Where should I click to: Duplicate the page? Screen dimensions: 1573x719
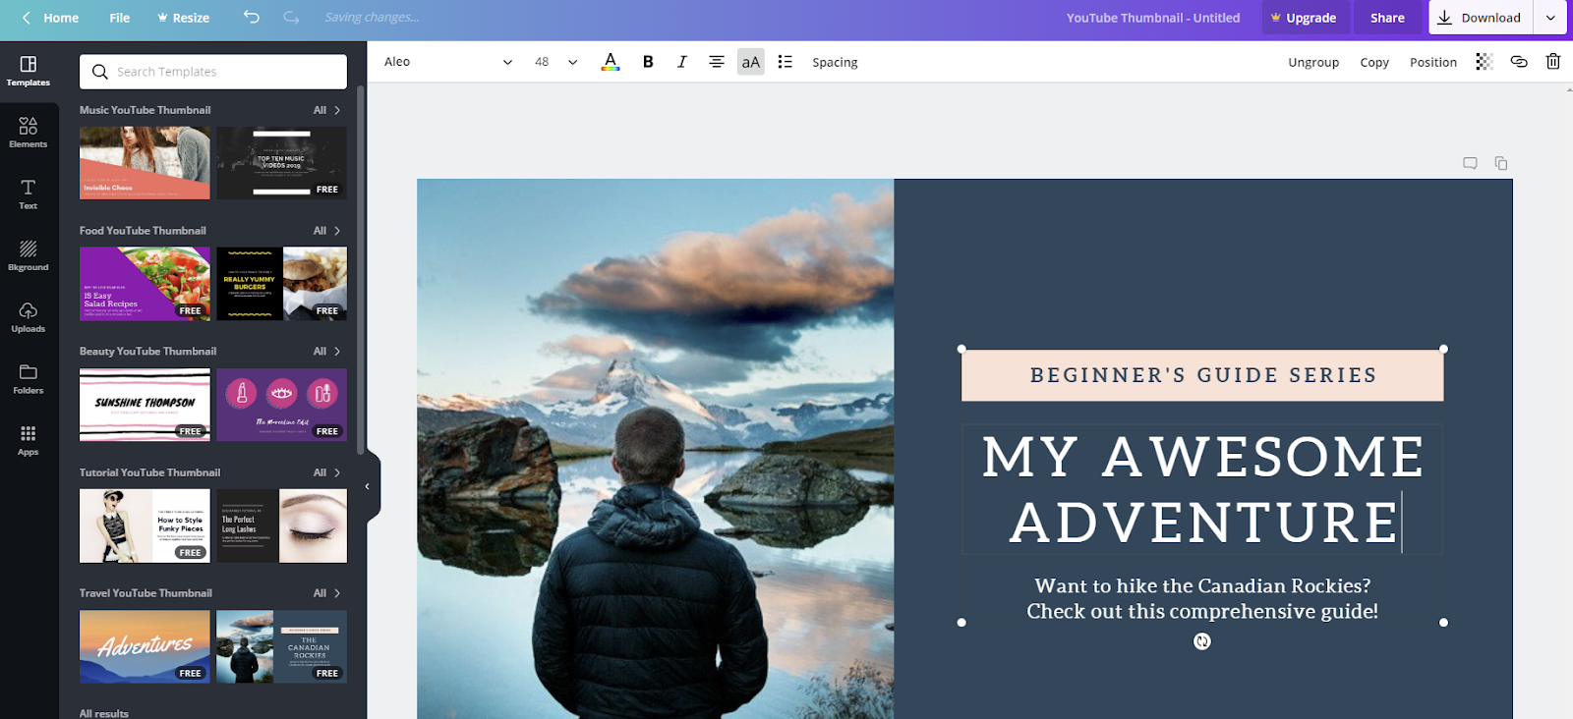(x=1501, y=163)
